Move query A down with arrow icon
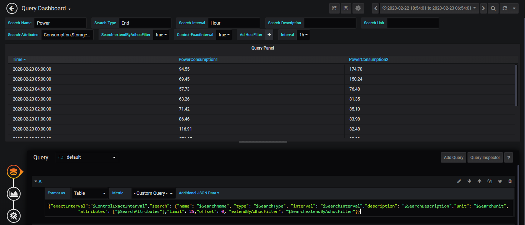 click(x=469, y=181)
